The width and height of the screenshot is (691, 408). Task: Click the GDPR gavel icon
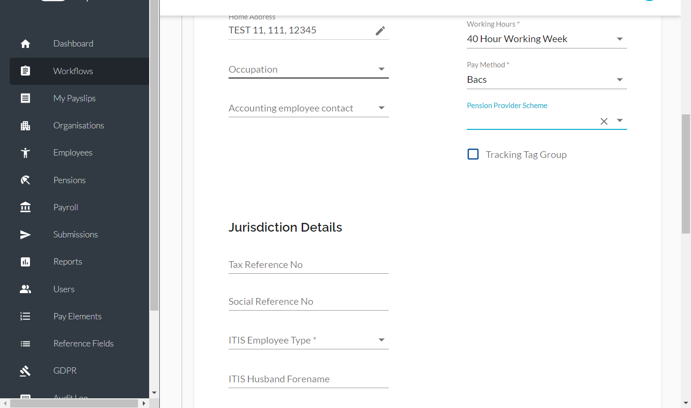(26, 371)
